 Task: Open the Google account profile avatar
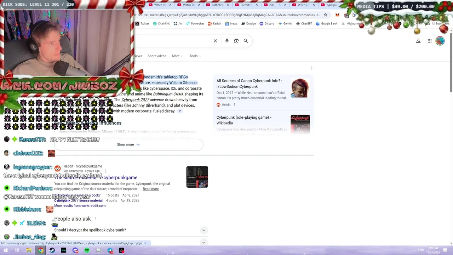pyautogui.click(x=440, y=41)
